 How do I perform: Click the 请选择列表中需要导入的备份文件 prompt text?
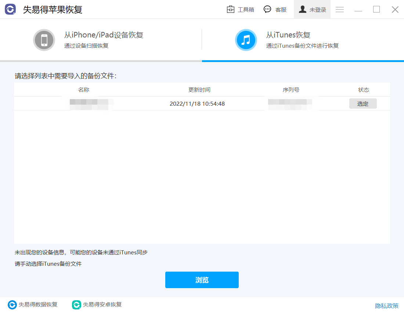pyautogui.click(x=65, y=76)
